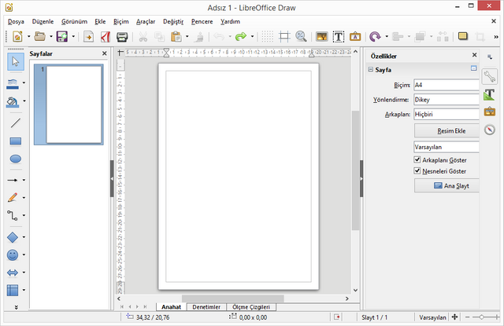Select the Text box tool
This screenshot has height=326, width=504.
pyautogui.click(x=339, y=37)
